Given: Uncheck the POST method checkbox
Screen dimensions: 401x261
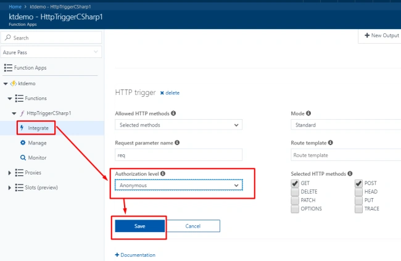Looking at the screenshot, I should click(358, 183).
